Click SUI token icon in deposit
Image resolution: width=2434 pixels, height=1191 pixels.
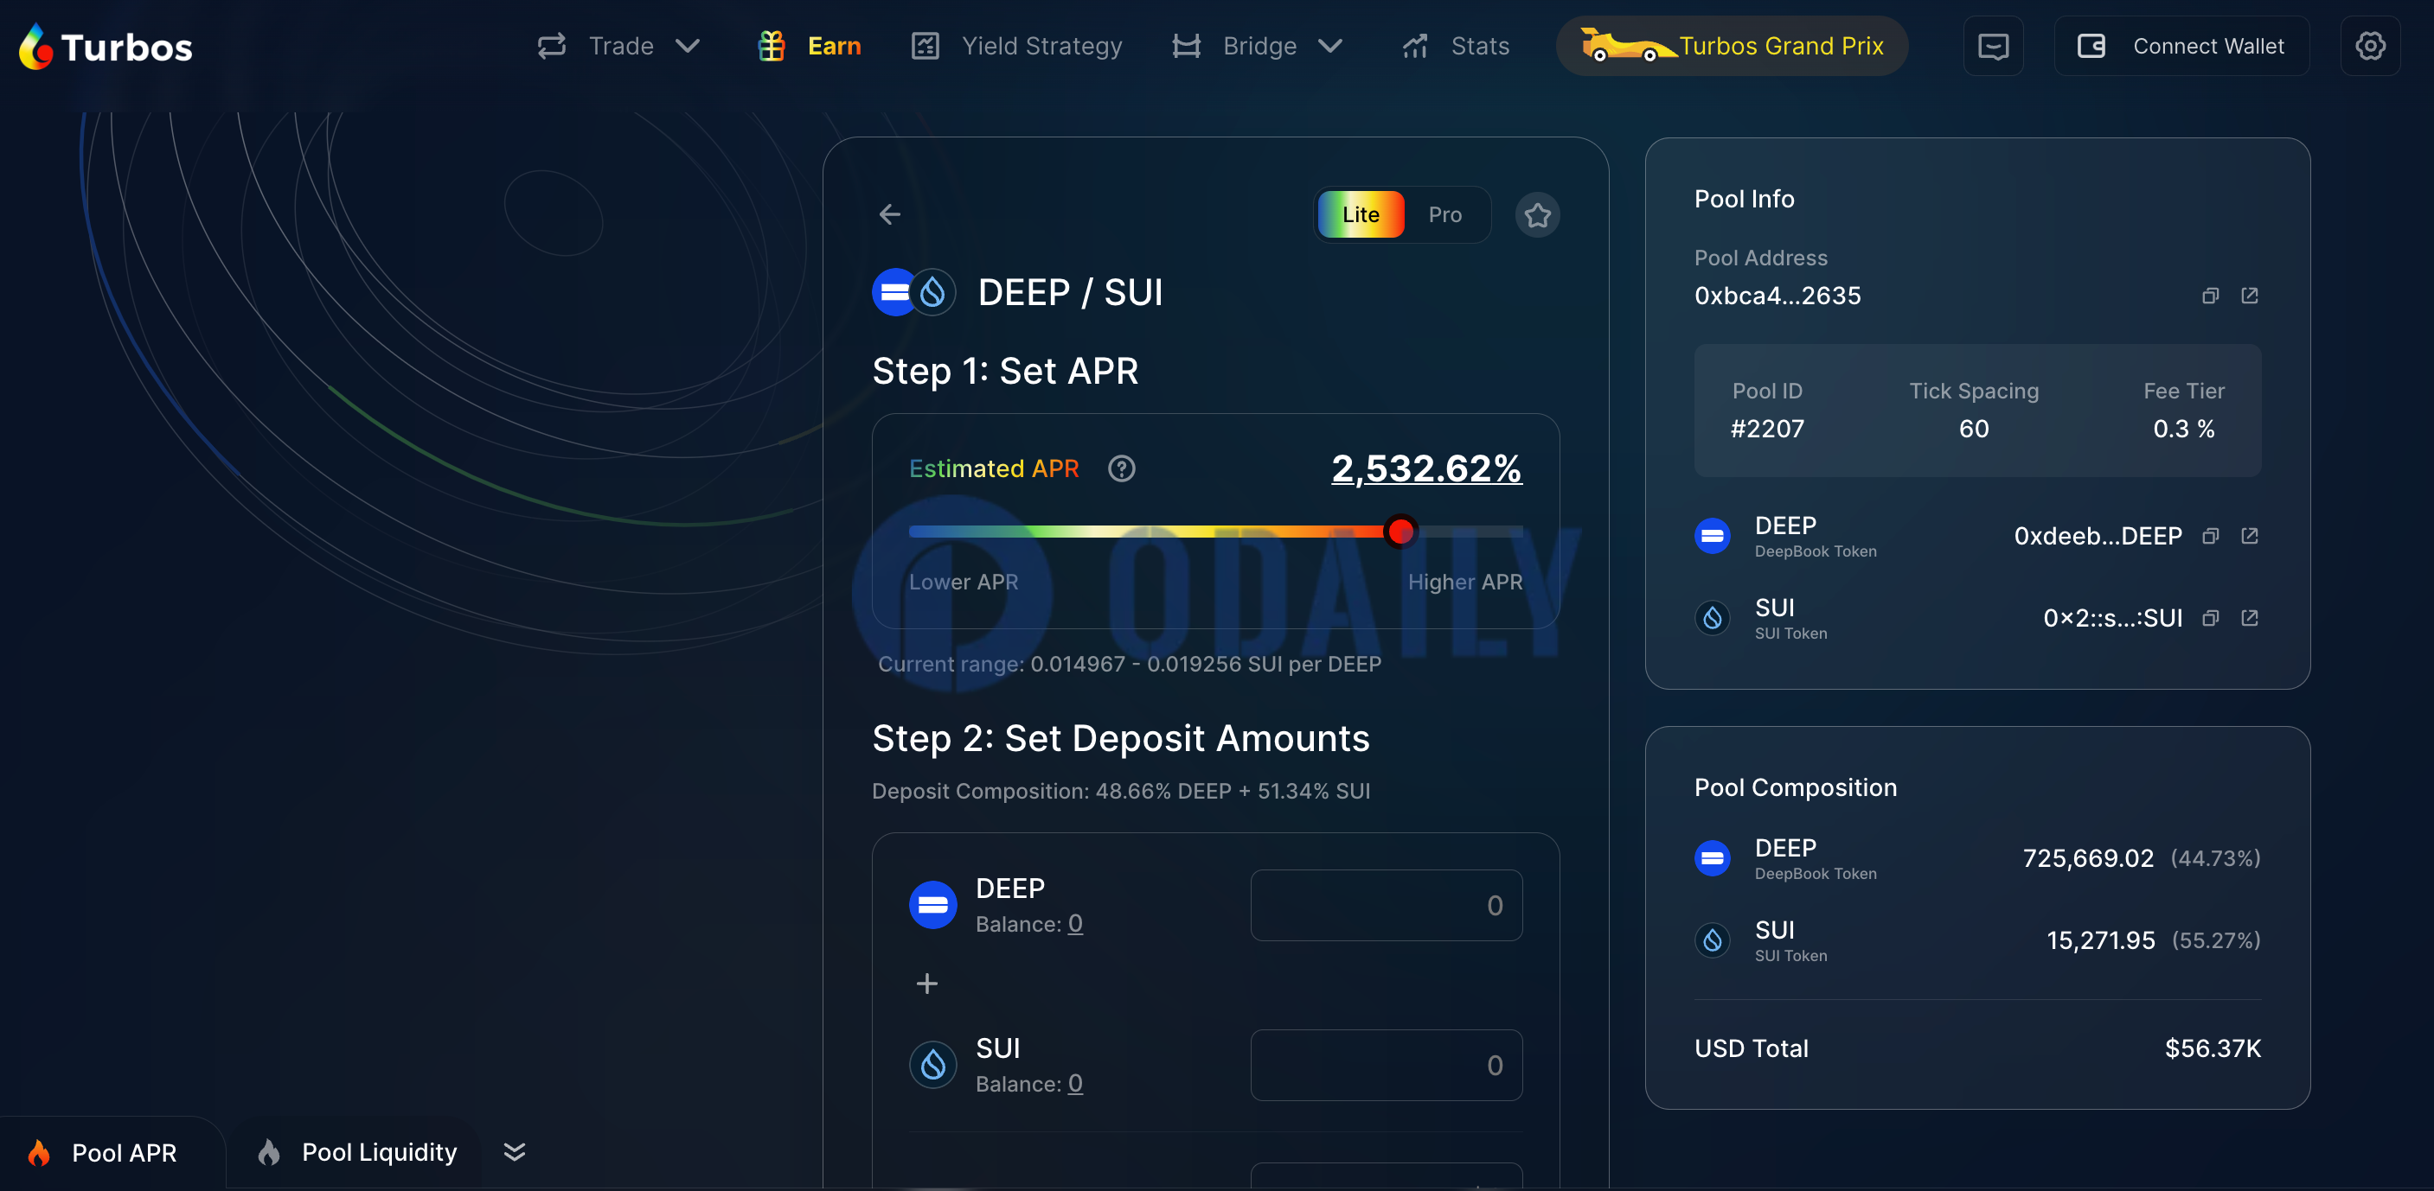pyautogui.click(x=932, y=1066)
